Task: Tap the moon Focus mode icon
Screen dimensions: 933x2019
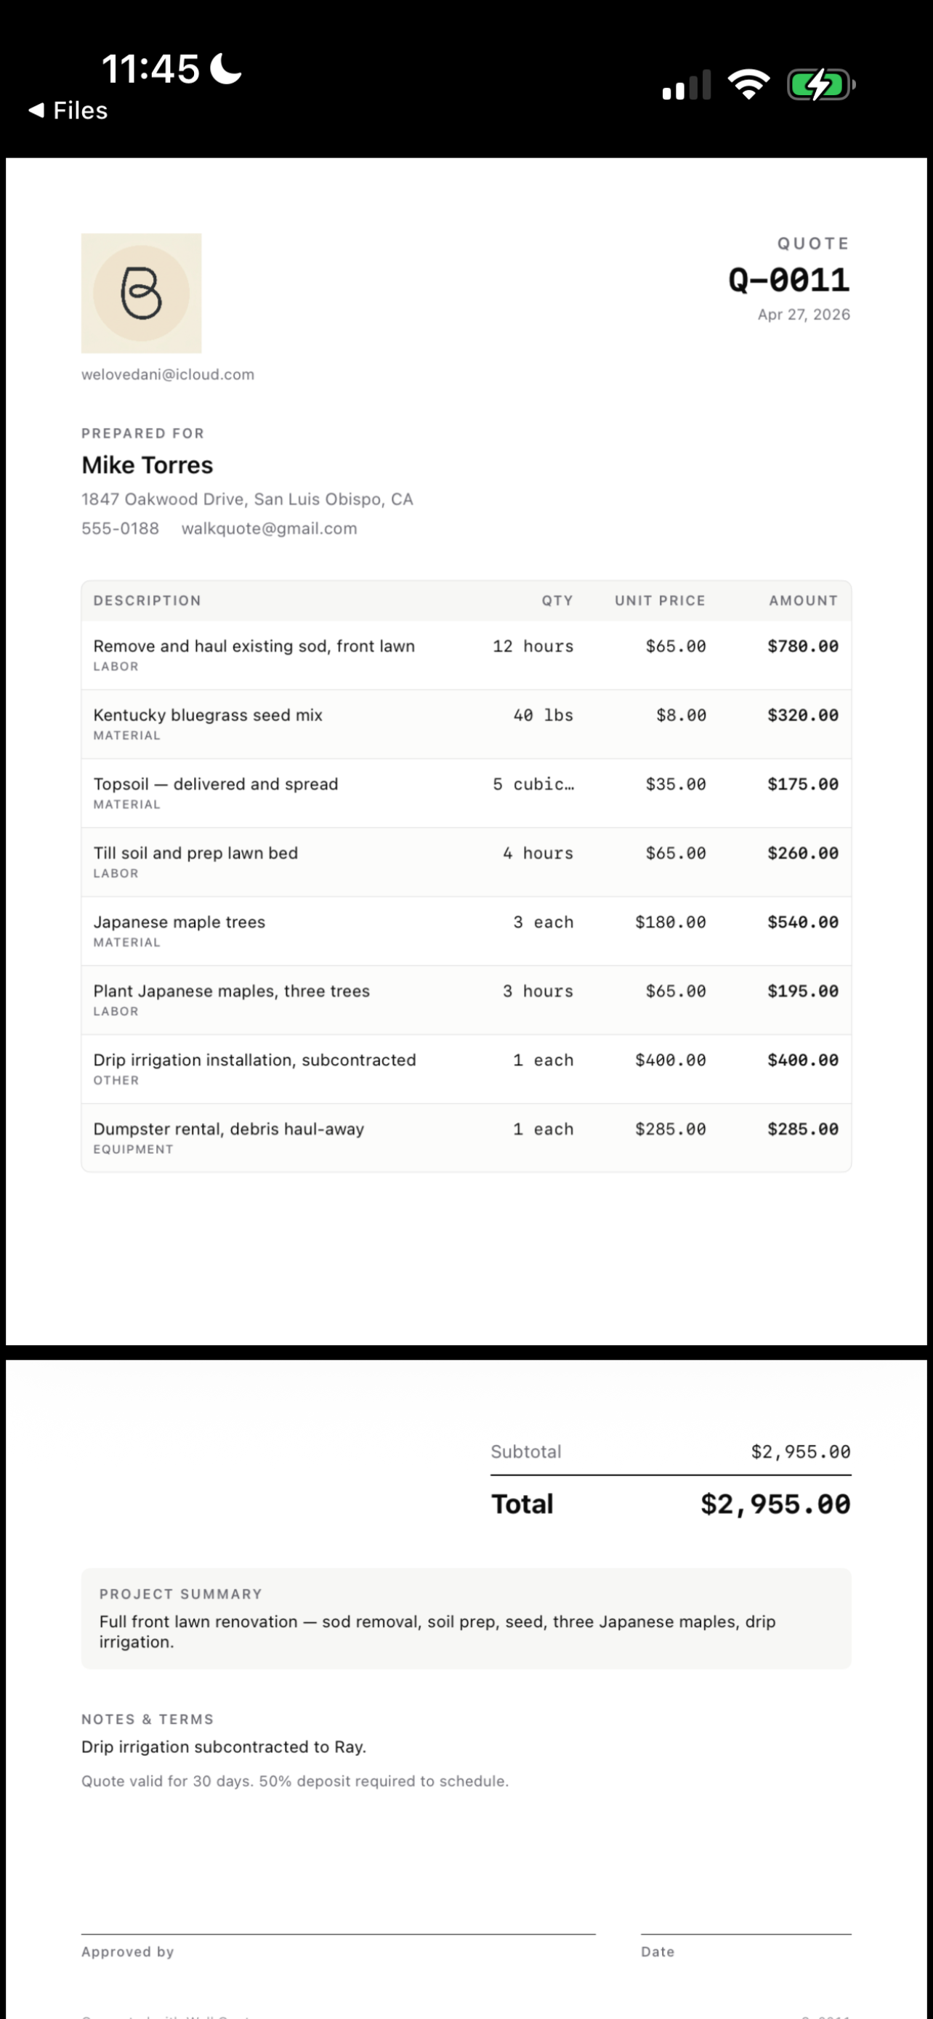Action: point(225,68)
